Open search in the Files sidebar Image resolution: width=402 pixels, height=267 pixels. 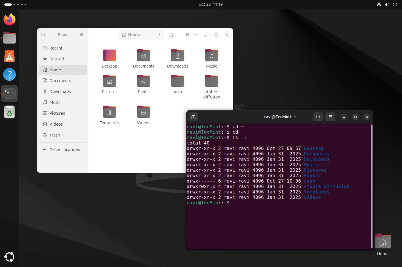pyautogui.click(x=43, y=35)
